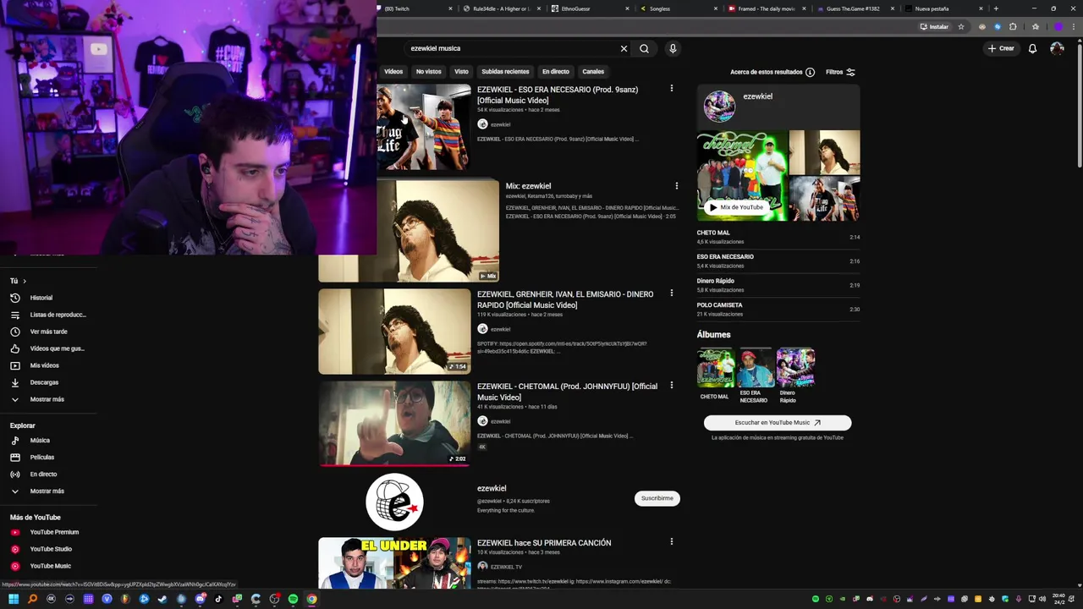The image size is (1083, 609).
Task: Click the Crear button
Action: 1001,48
